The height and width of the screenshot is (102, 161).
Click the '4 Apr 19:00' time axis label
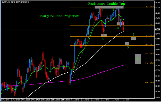pos(125,100)
